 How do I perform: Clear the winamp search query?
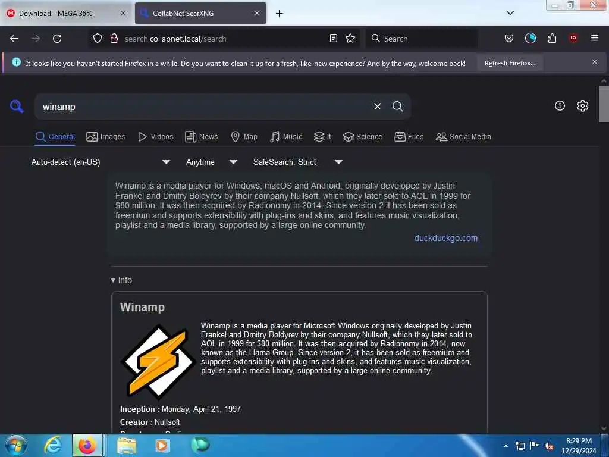pos(377,107)
